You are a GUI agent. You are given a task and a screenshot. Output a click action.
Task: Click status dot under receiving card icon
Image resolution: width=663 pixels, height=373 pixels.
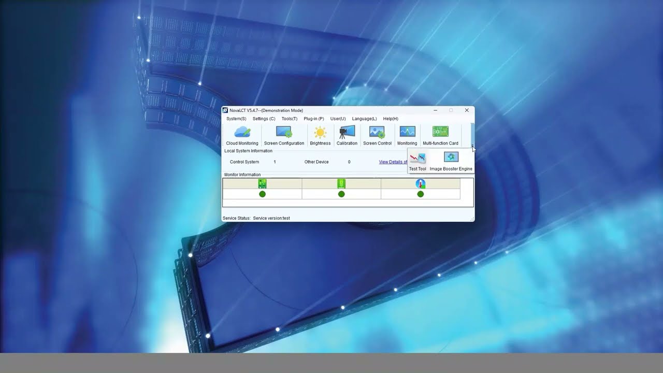point(341,194)
